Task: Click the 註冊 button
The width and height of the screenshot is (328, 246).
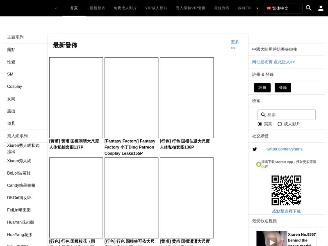Action: pyautogui.click(x=262, y=87)
